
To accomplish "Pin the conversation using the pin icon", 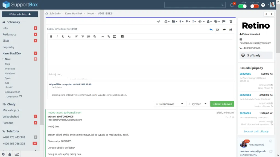I will click(187, 21).
